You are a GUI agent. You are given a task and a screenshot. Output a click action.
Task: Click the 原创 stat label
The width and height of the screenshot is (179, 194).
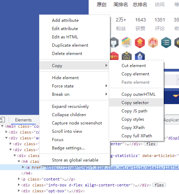pos(101,4)
